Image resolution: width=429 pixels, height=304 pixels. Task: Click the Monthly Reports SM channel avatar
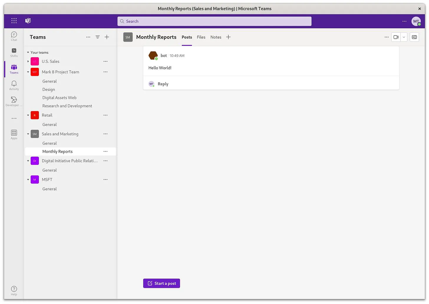coord(128,37)
